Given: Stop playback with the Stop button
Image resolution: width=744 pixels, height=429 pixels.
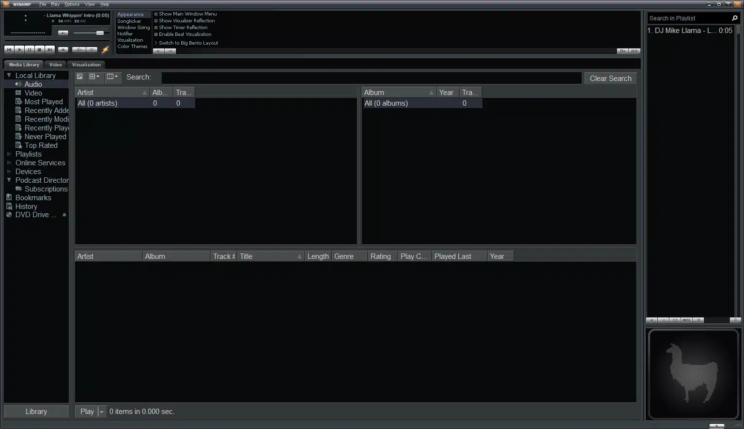Looking at the screenshot, I should (39, 49).
